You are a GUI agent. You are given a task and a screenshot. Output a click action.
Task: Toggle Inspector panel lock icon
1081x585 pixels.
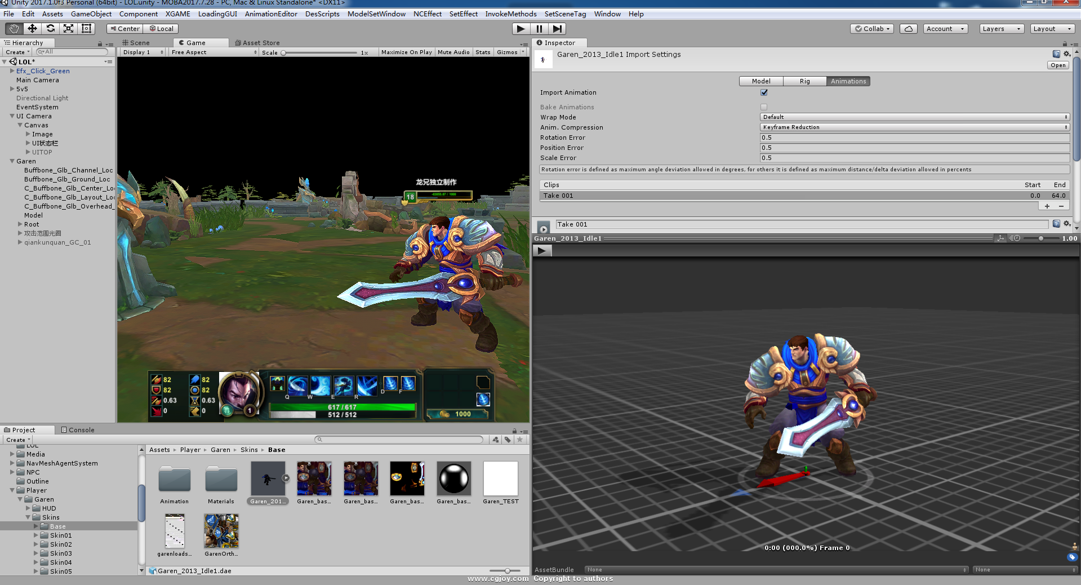click(x=1065, y=43)
